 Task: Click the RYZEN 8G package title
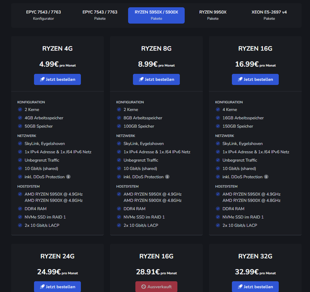[156, 49]
